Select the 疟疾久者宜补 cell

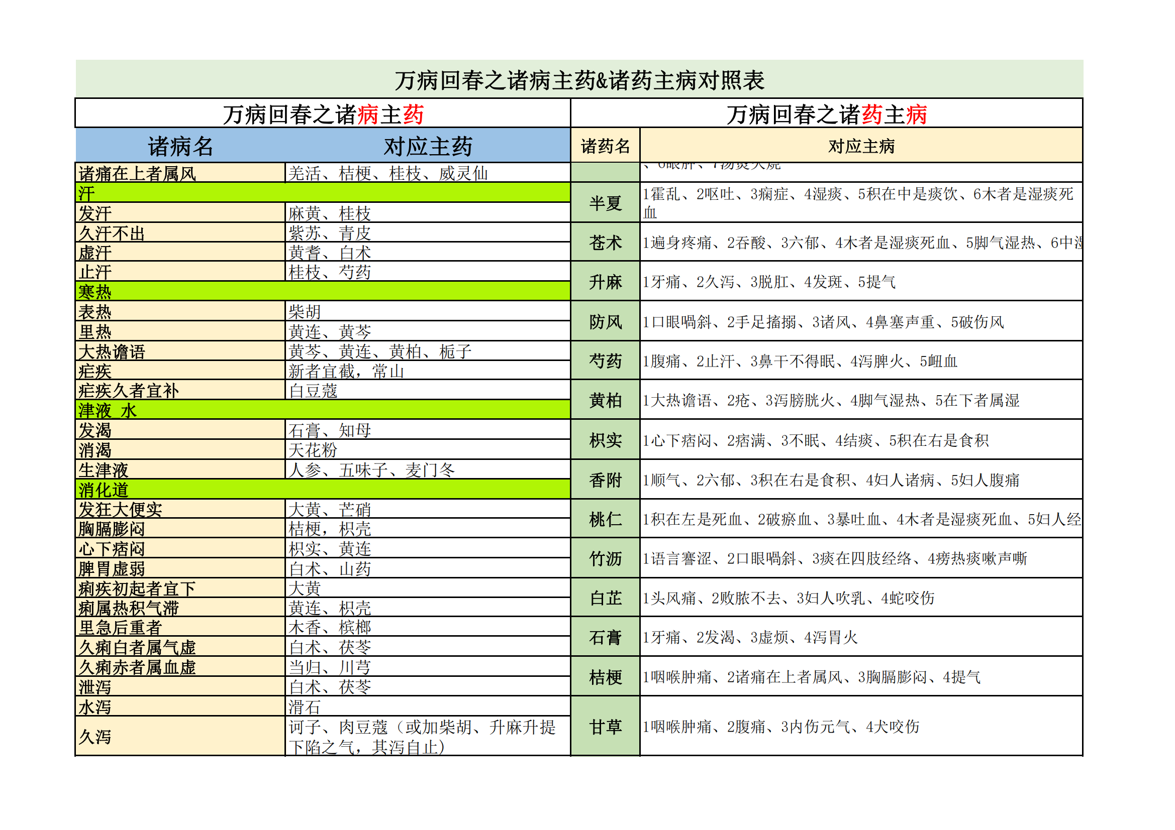click(x=180, y=390)
